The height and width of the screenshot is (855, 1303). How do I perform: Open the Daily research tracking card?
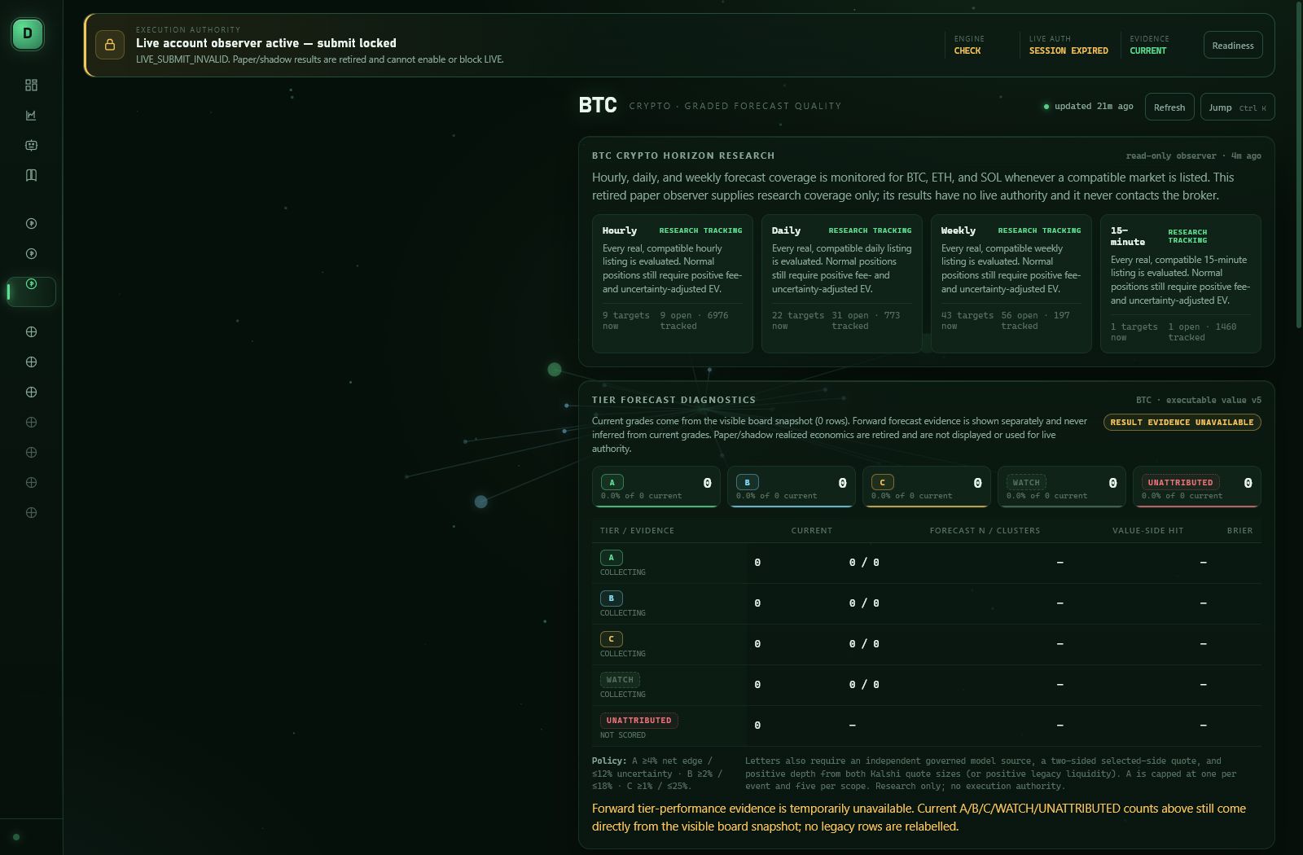842,283
